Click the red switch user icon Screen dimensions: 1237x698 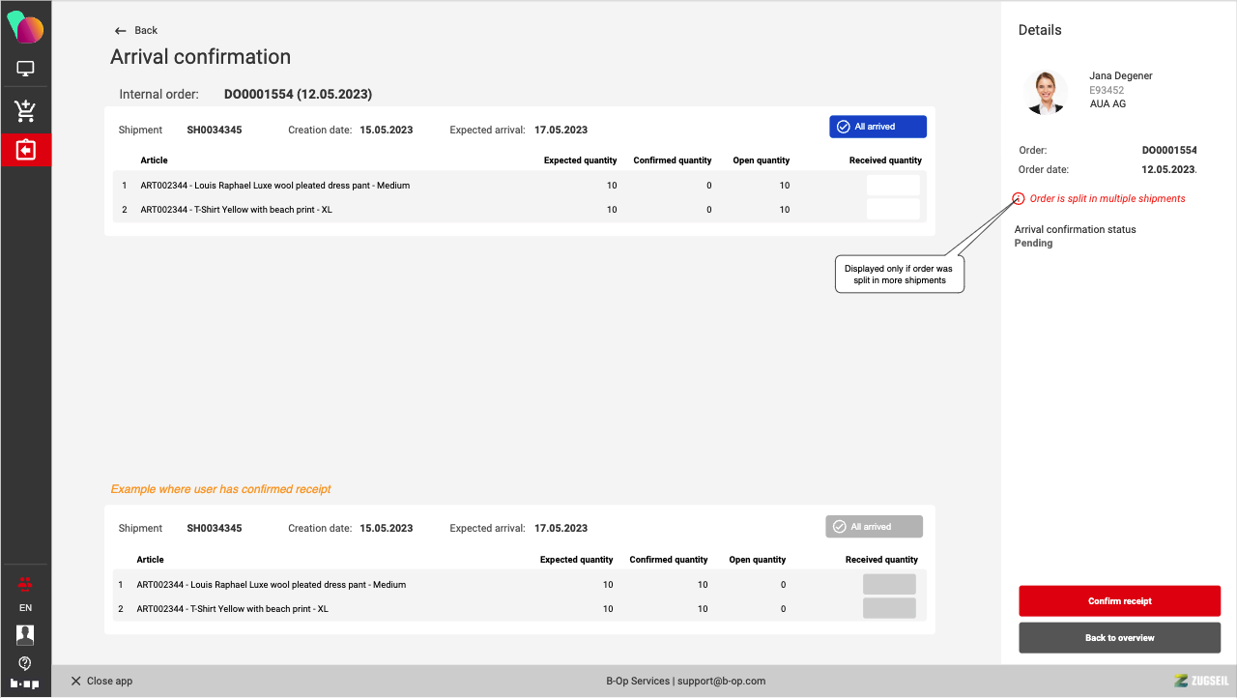(25, 583)
